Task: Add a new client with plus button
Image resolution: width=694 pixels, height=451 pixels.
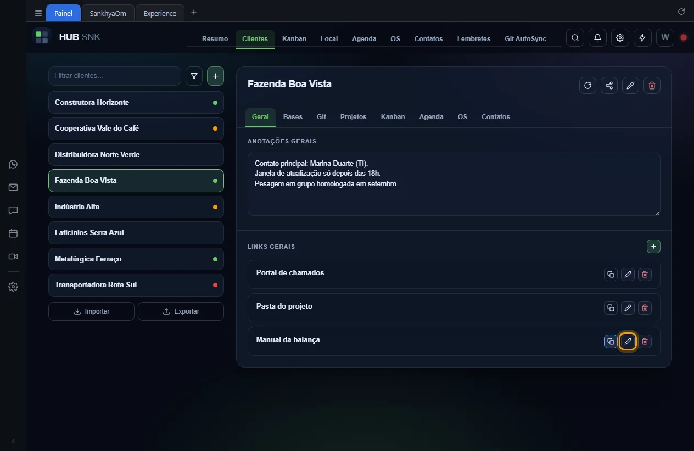Action: 215,76
